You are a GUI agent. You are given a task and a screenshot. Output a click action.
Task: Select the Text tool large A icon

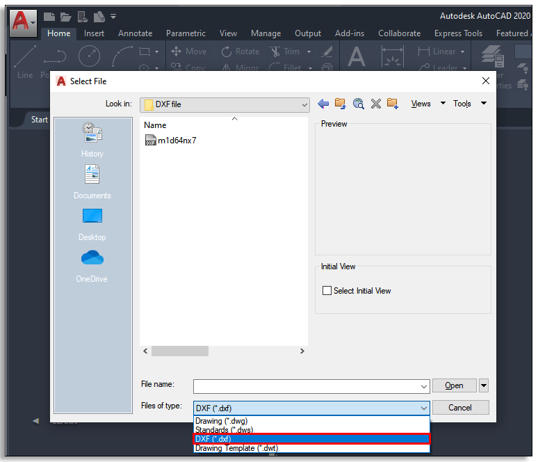click(x=357, y=56)
